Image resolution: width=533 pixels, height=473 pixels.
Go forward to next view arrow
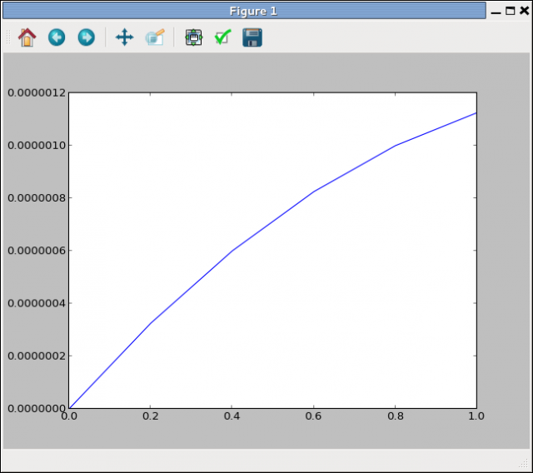pos(86,37)
